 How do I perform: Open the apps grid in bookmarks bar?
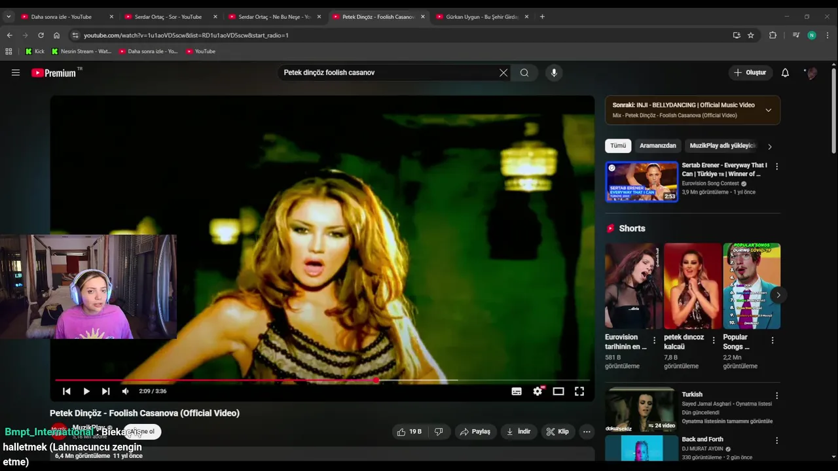point(9,51)
